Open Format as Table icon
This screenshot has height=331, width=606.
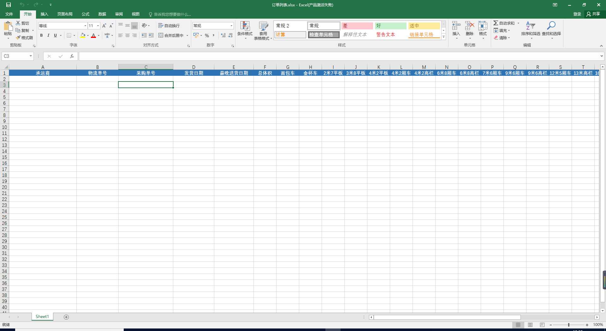pos(263,26)
